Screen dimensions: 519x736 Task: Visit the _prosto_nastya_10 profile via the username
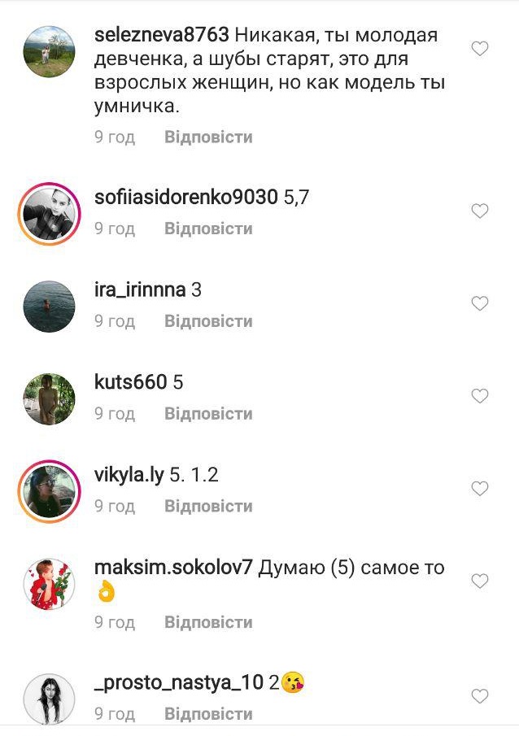click(179, 682)
